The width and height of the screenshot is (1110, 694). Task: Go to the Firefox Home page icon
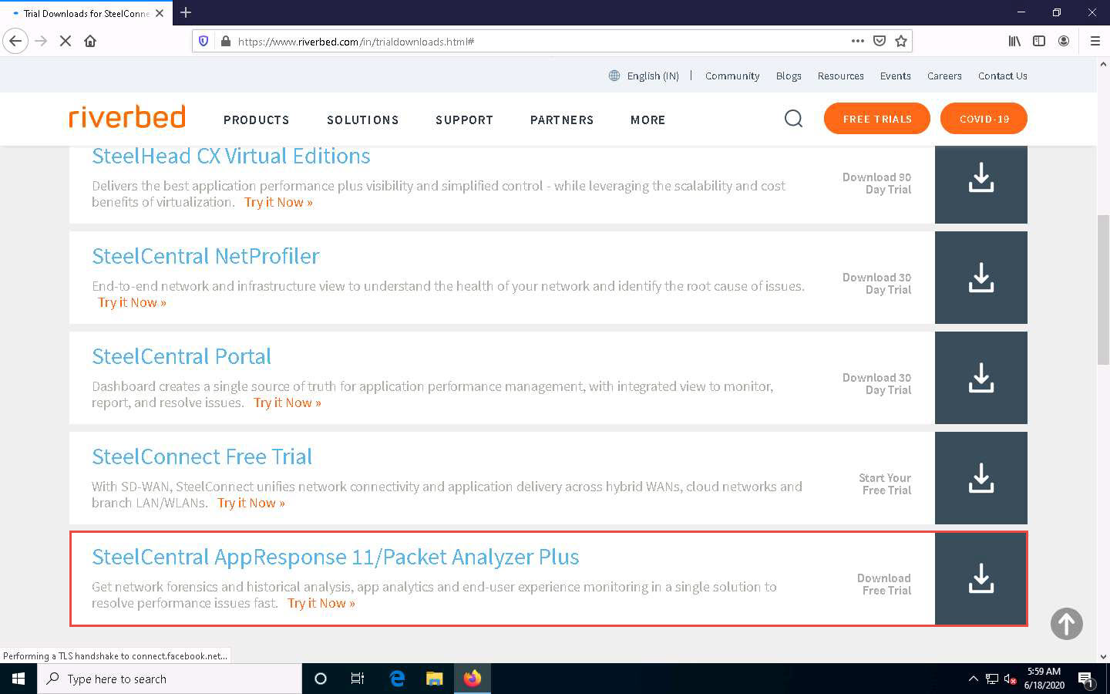click(x=90, y=41)
